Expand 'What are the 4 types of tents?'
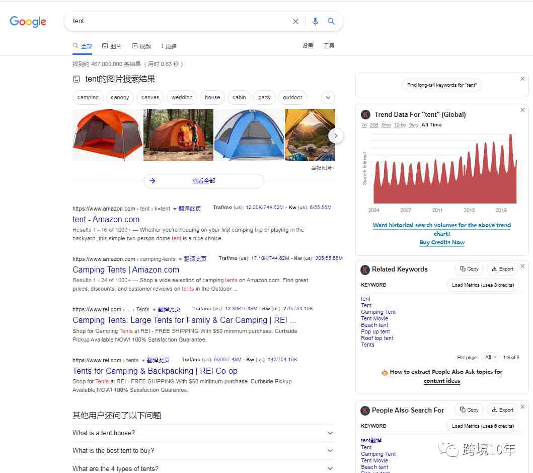Screen dimensions: 533x473 [x=203, y=468]
